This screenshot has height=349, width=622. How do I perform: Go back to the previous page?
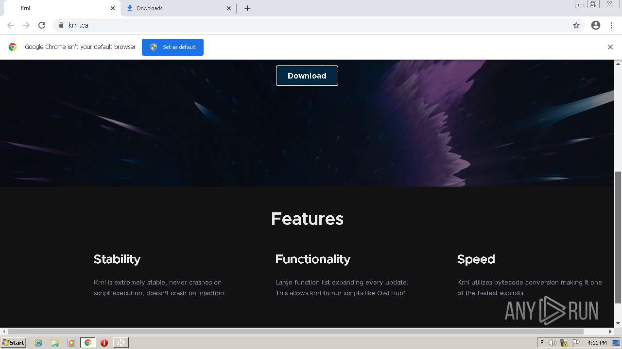pyautogui.click(x=11, y=25)
